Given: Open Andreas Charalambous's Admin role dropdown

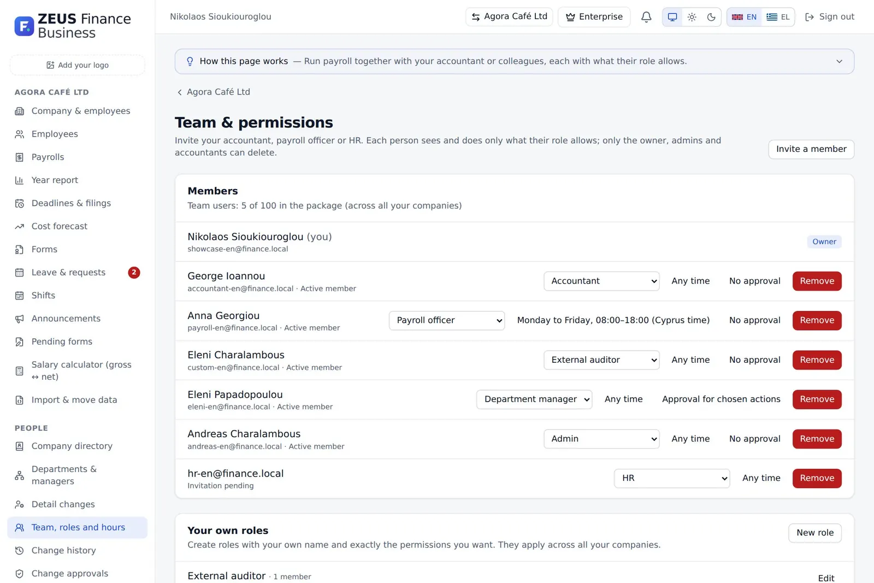Looking at the screenshot, I should pos(601,439).
